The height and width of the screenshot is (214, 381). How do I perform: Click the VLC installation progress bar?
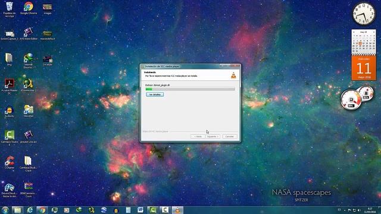click(x=190, y=89)
